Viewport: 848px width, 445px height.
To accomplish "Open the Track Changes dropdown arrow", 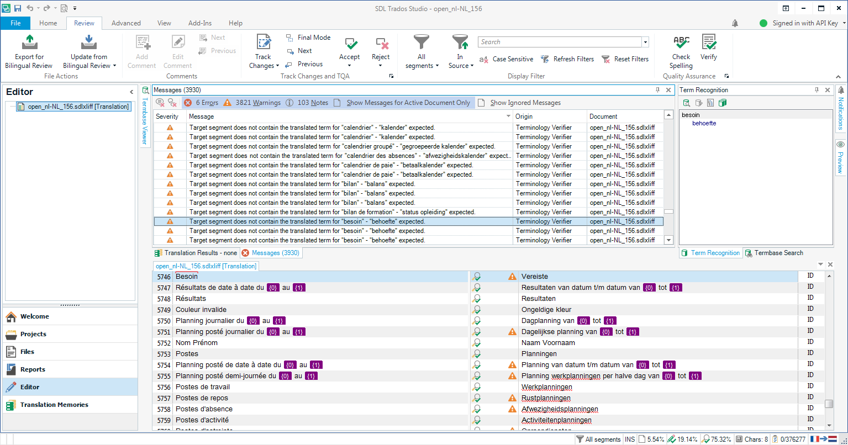I will coord(277,66).
